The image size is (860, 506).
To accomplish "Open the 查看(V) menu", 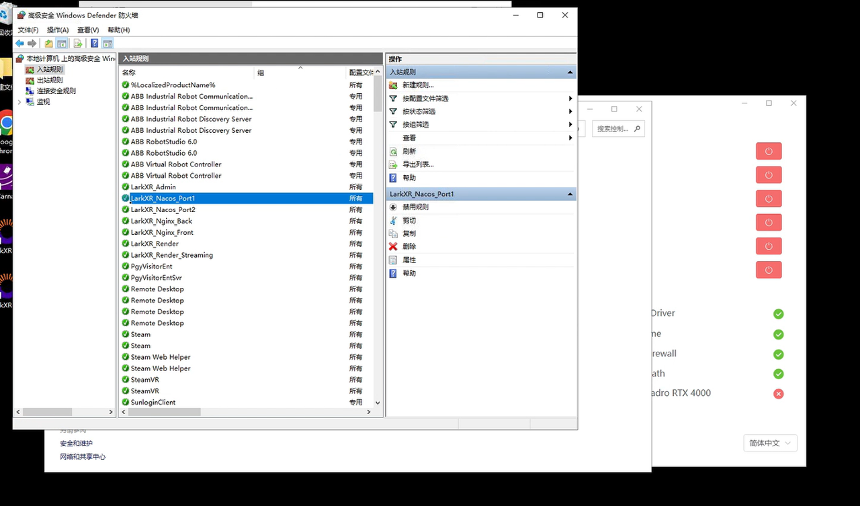I will 88,30.
